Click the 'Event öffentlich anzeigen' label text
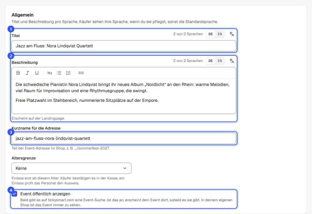312x214 pixels. click(45, 194)
